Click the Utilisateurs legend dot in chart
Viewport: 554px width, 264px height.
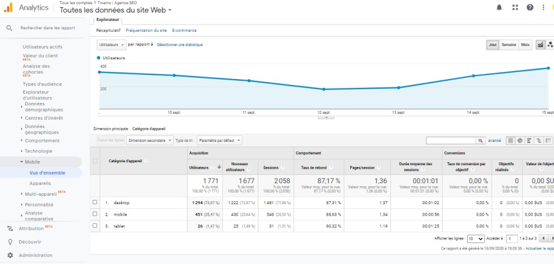point(98,58)
